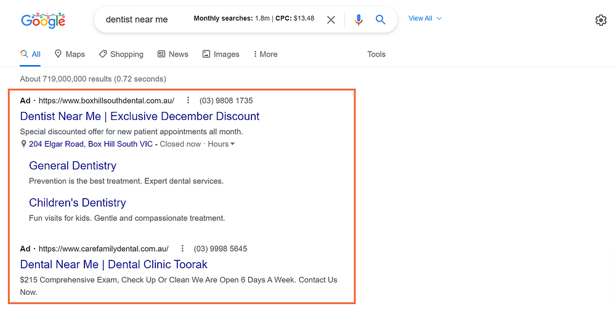This screenshot has width=616, height=312.
Task: Click the phone number (03) 9808 1735
Action: tap(226, 100)
